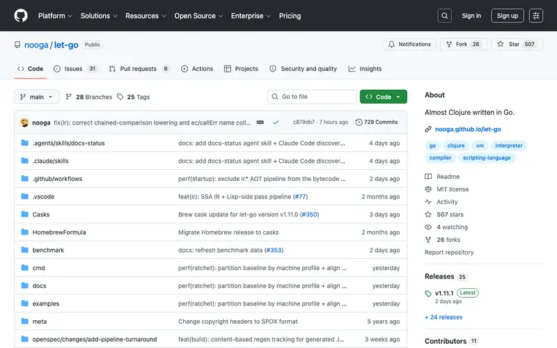The width and height of the screenshot is (557, 348).
Task: Click folder icon next to examples
Action: (x=24, y=303)
